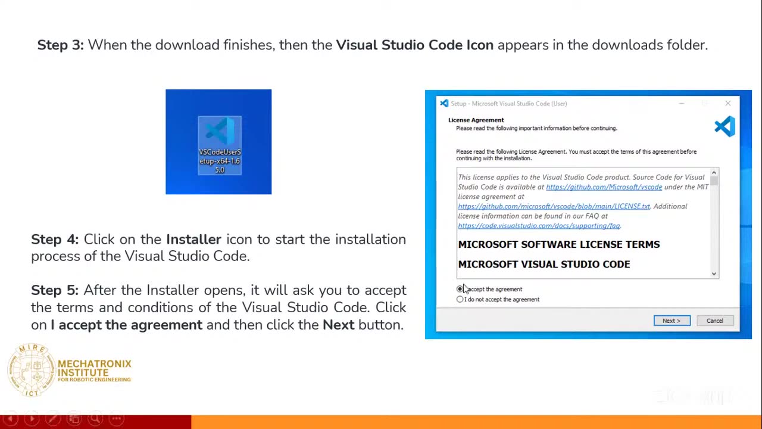Click the VS Code icon in setup title bar
Viewport: 762px width, 429px height.
pos(444,104)
